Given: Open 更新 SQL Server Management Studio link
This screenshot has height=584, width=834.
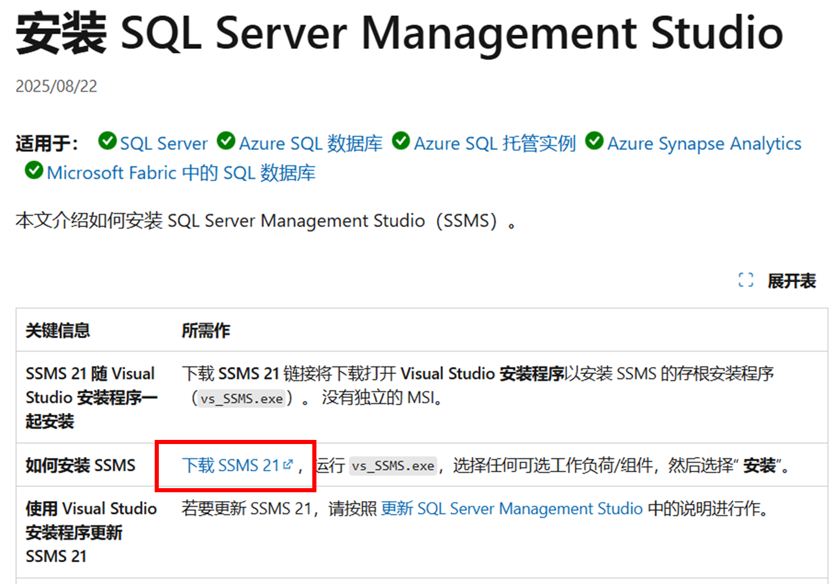Looking at the screenshot, I should pos(512,509).
